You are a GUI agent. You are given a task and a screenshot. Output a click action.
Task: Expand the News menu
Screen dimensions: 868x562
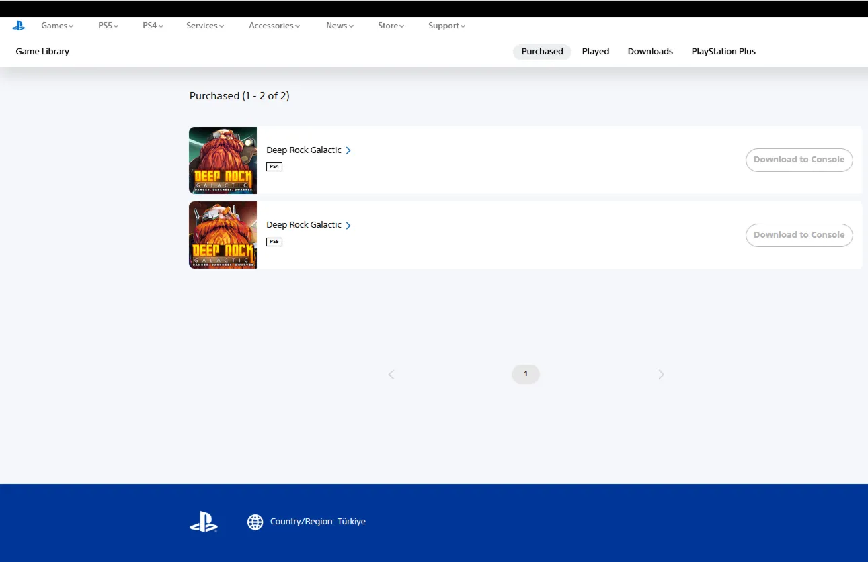(x=340, y=26)
